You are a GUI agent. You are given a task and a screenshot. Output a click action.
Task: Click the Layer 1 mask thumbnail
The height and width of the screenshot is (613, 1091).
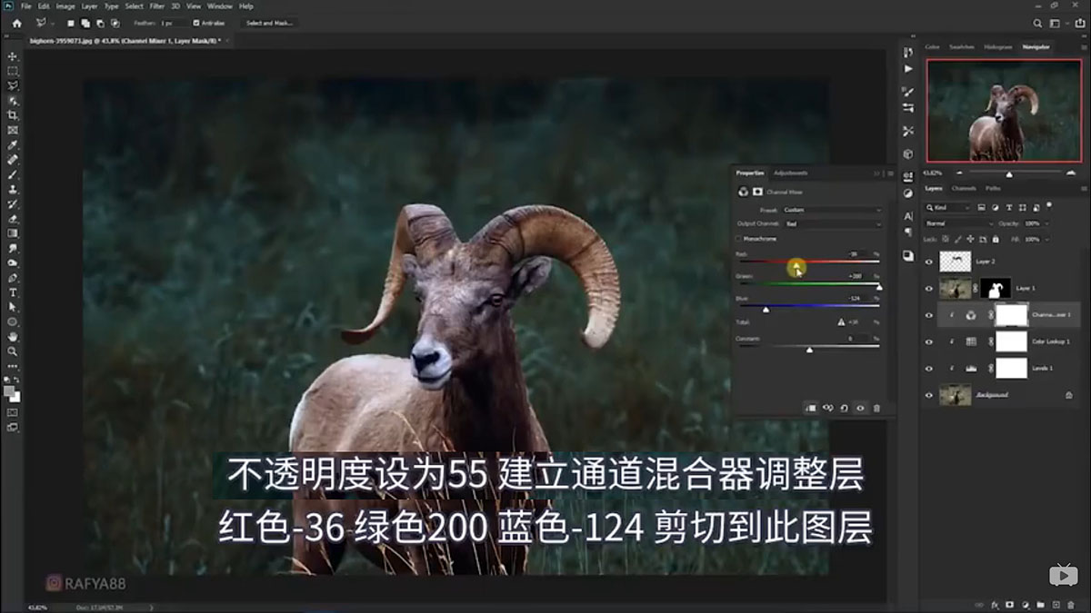995,289
